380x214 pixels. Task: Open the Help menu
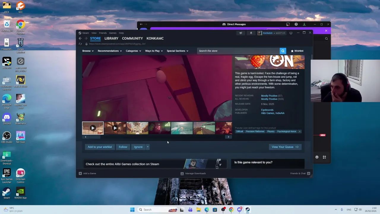121,33
